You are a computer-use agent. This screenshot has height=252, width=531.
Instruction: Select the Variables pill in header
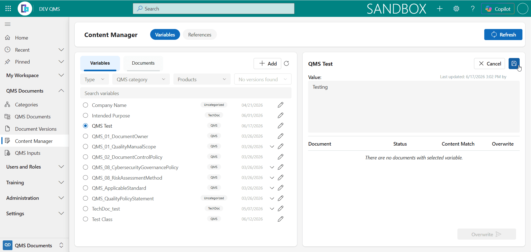pyautogui.click(x=165, y=35)
